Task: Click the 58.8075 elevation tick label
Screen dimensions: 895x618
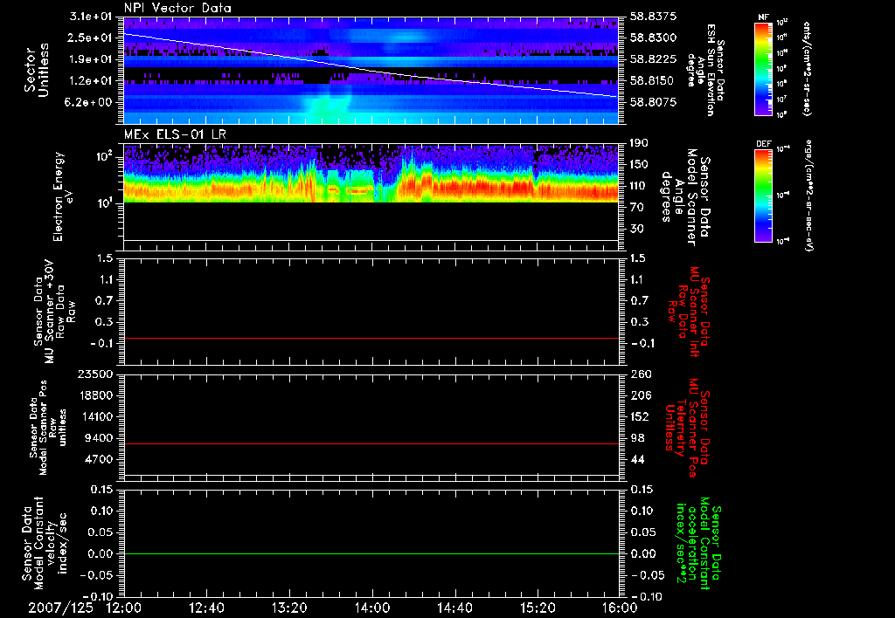Action: [654, 102]
